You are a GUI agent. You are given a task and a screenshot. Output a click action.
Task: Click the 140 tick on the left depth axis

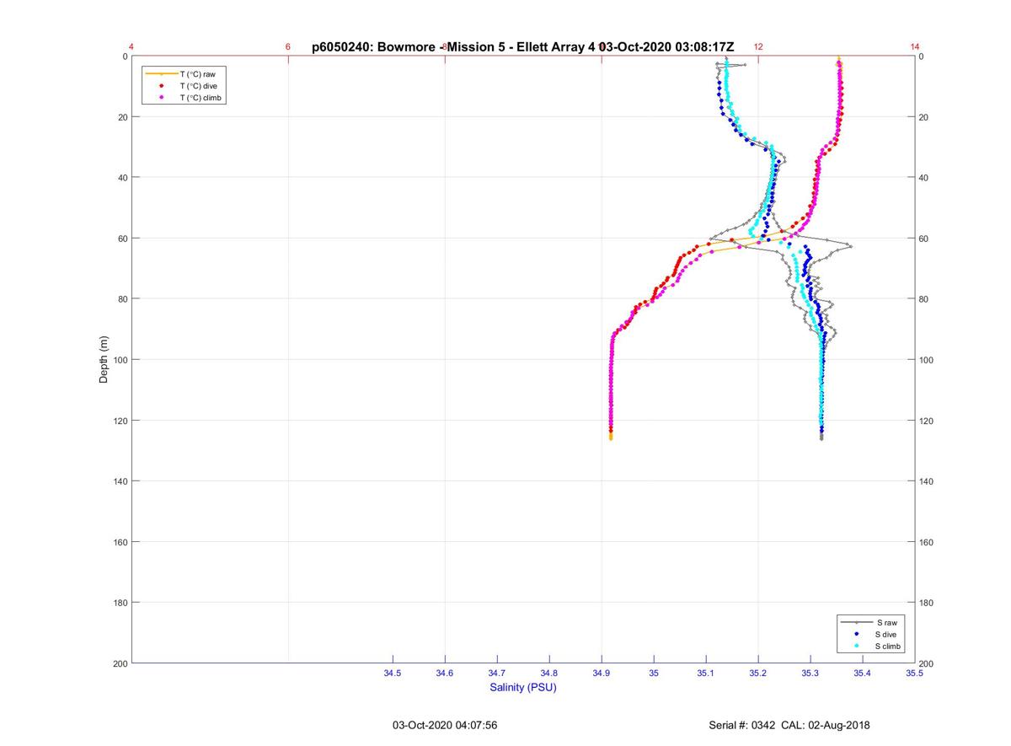tap(120, 481)
